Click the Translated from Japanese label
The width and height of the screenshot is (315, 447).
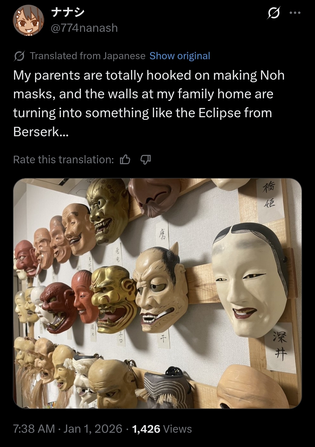click(87, 56)
